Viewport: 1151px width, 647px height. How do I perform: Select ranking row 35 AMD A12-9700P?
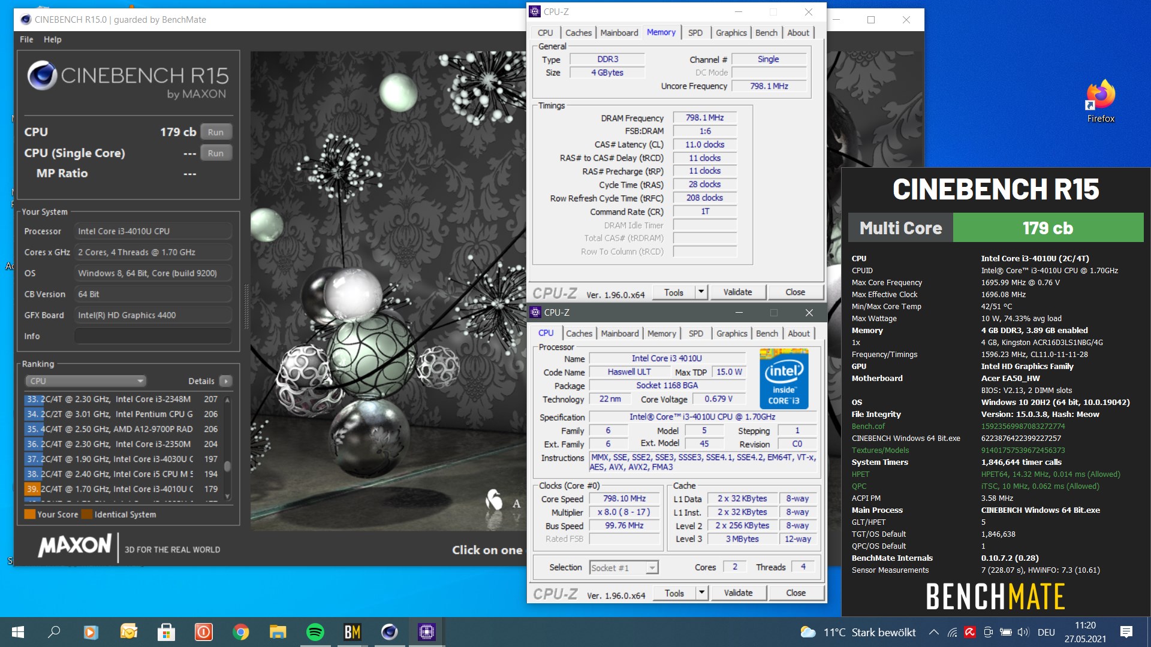(x=123, y=429)
